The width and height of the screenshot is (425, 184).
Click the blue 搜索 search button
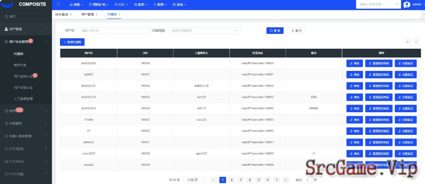click(275, 30)
